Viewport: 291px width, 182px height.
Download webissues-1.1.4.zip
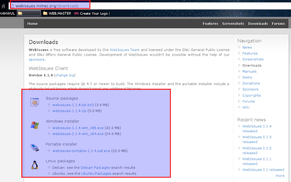click(70, 111)
